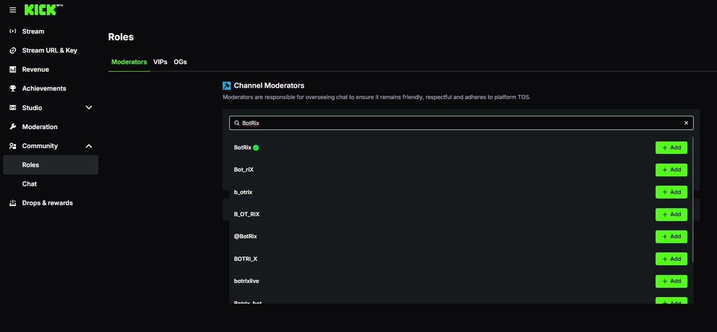
Task: Select Roles in the Community submenu
Action: click(x=51, y=165)
